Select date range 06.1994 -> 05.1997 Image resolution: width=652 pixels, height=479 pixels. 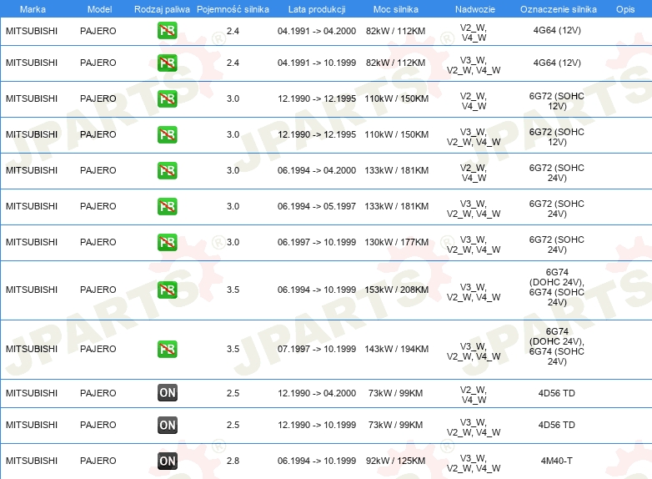click(317, 206)
